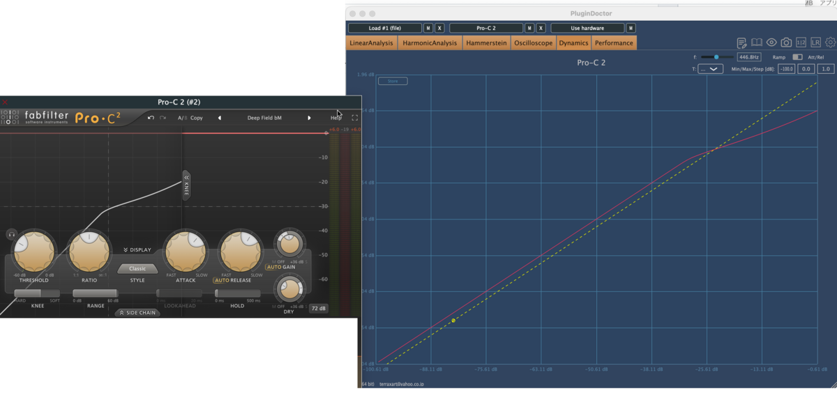
Task: Open the Oscilloscope tab
Action: pyautogui.click(x=534, y=43)
